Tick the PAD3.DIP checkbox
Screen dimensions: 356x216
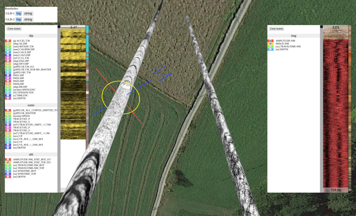8,81
